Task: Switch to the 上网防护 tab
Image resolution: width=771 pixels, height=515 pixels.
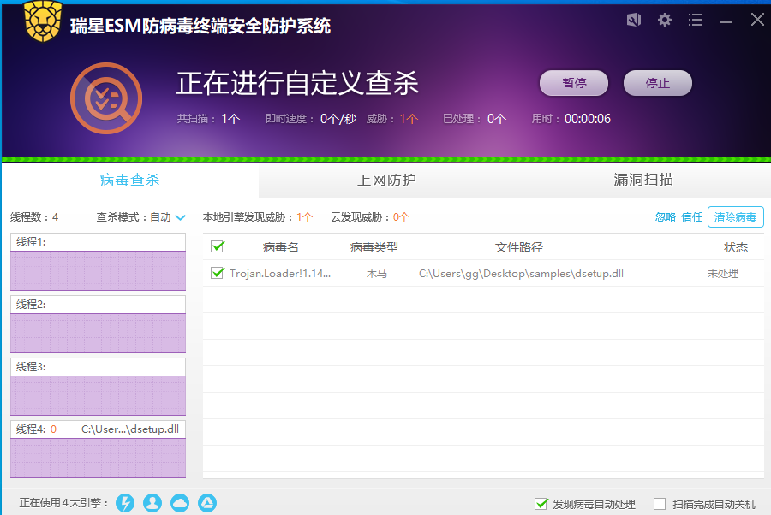Action: 386,181
